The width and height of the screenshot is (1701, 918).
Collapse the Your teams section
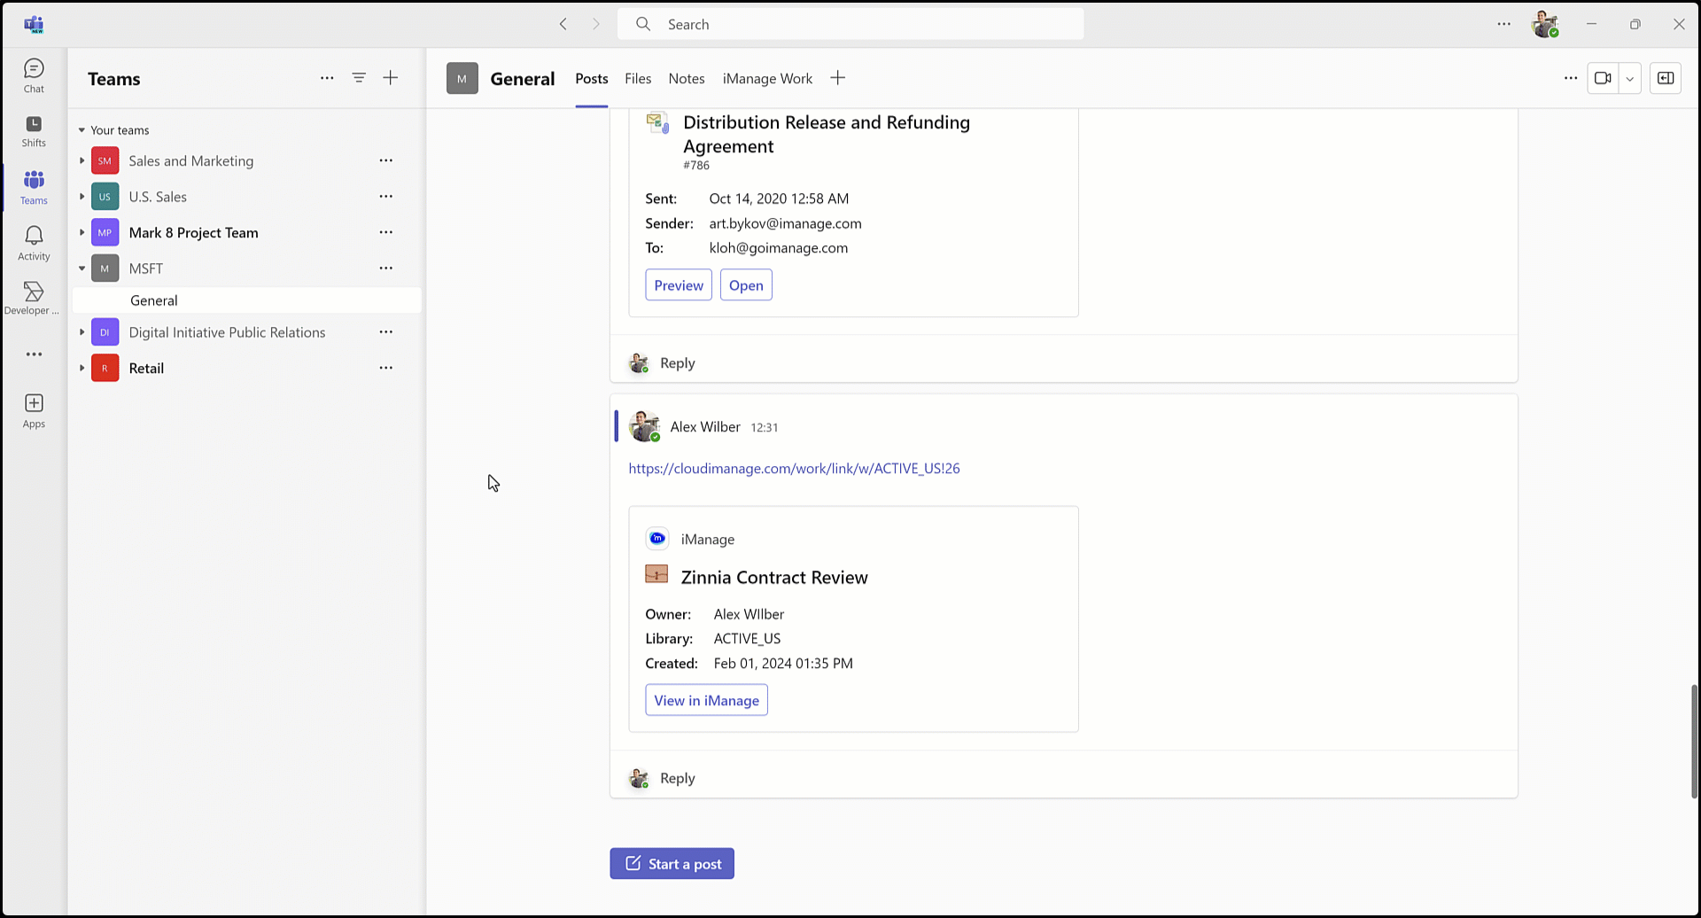(x=81, y=129)
